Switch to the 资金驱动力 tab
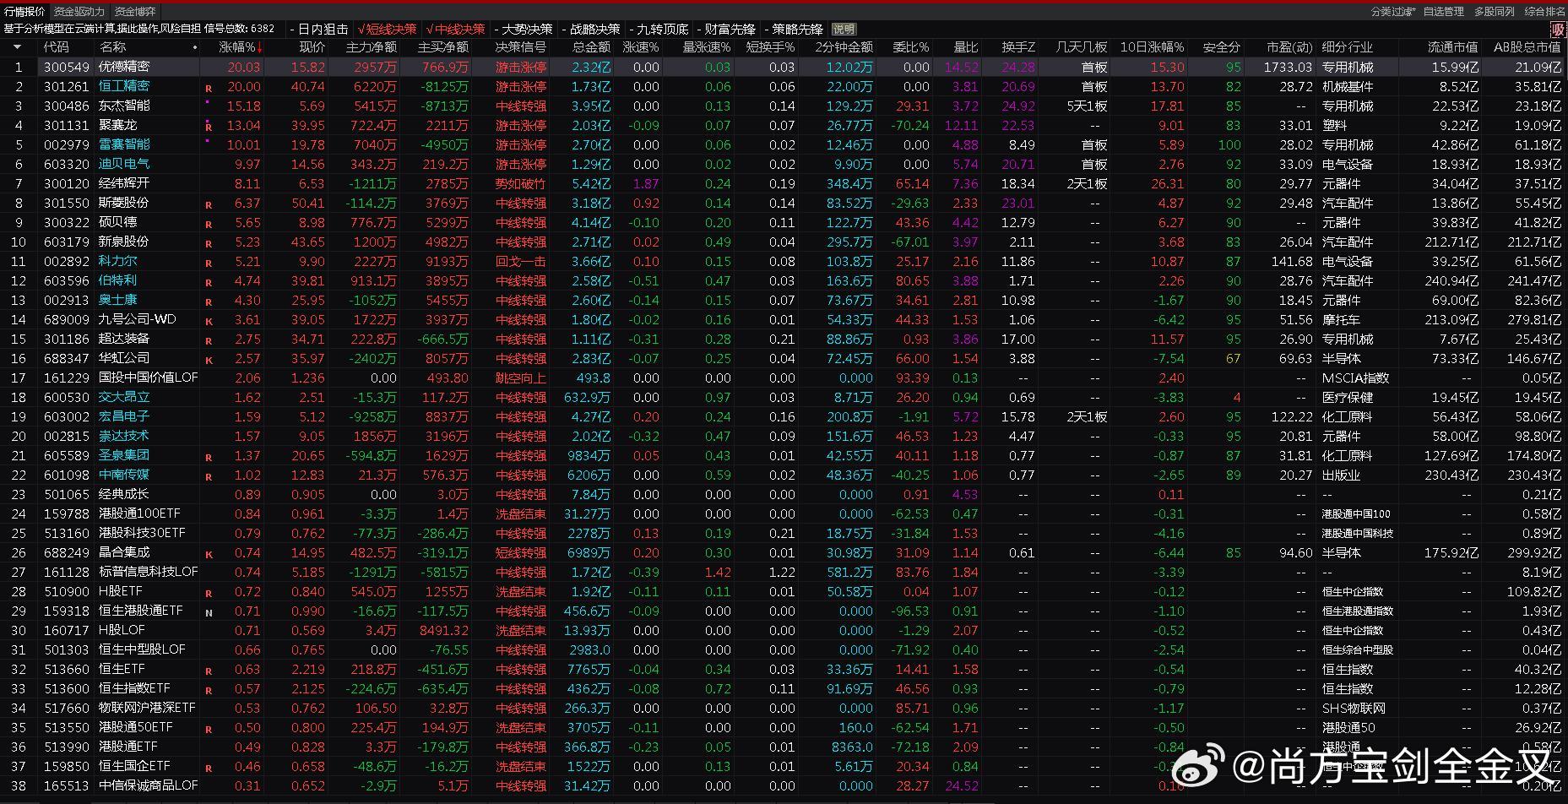Viewport: 1568px width, 804px height. pos(79,11)
